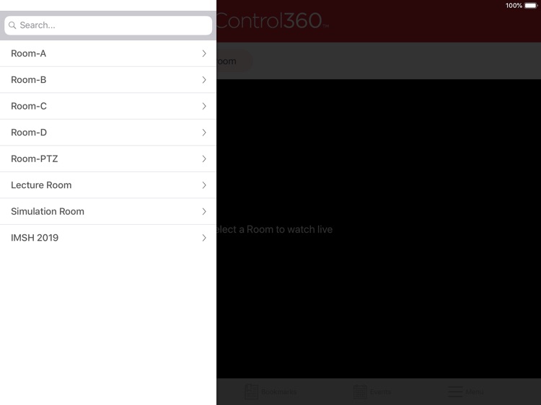Select Room-A from the room list
Screen dimensions: 541x405
[108, 53]
